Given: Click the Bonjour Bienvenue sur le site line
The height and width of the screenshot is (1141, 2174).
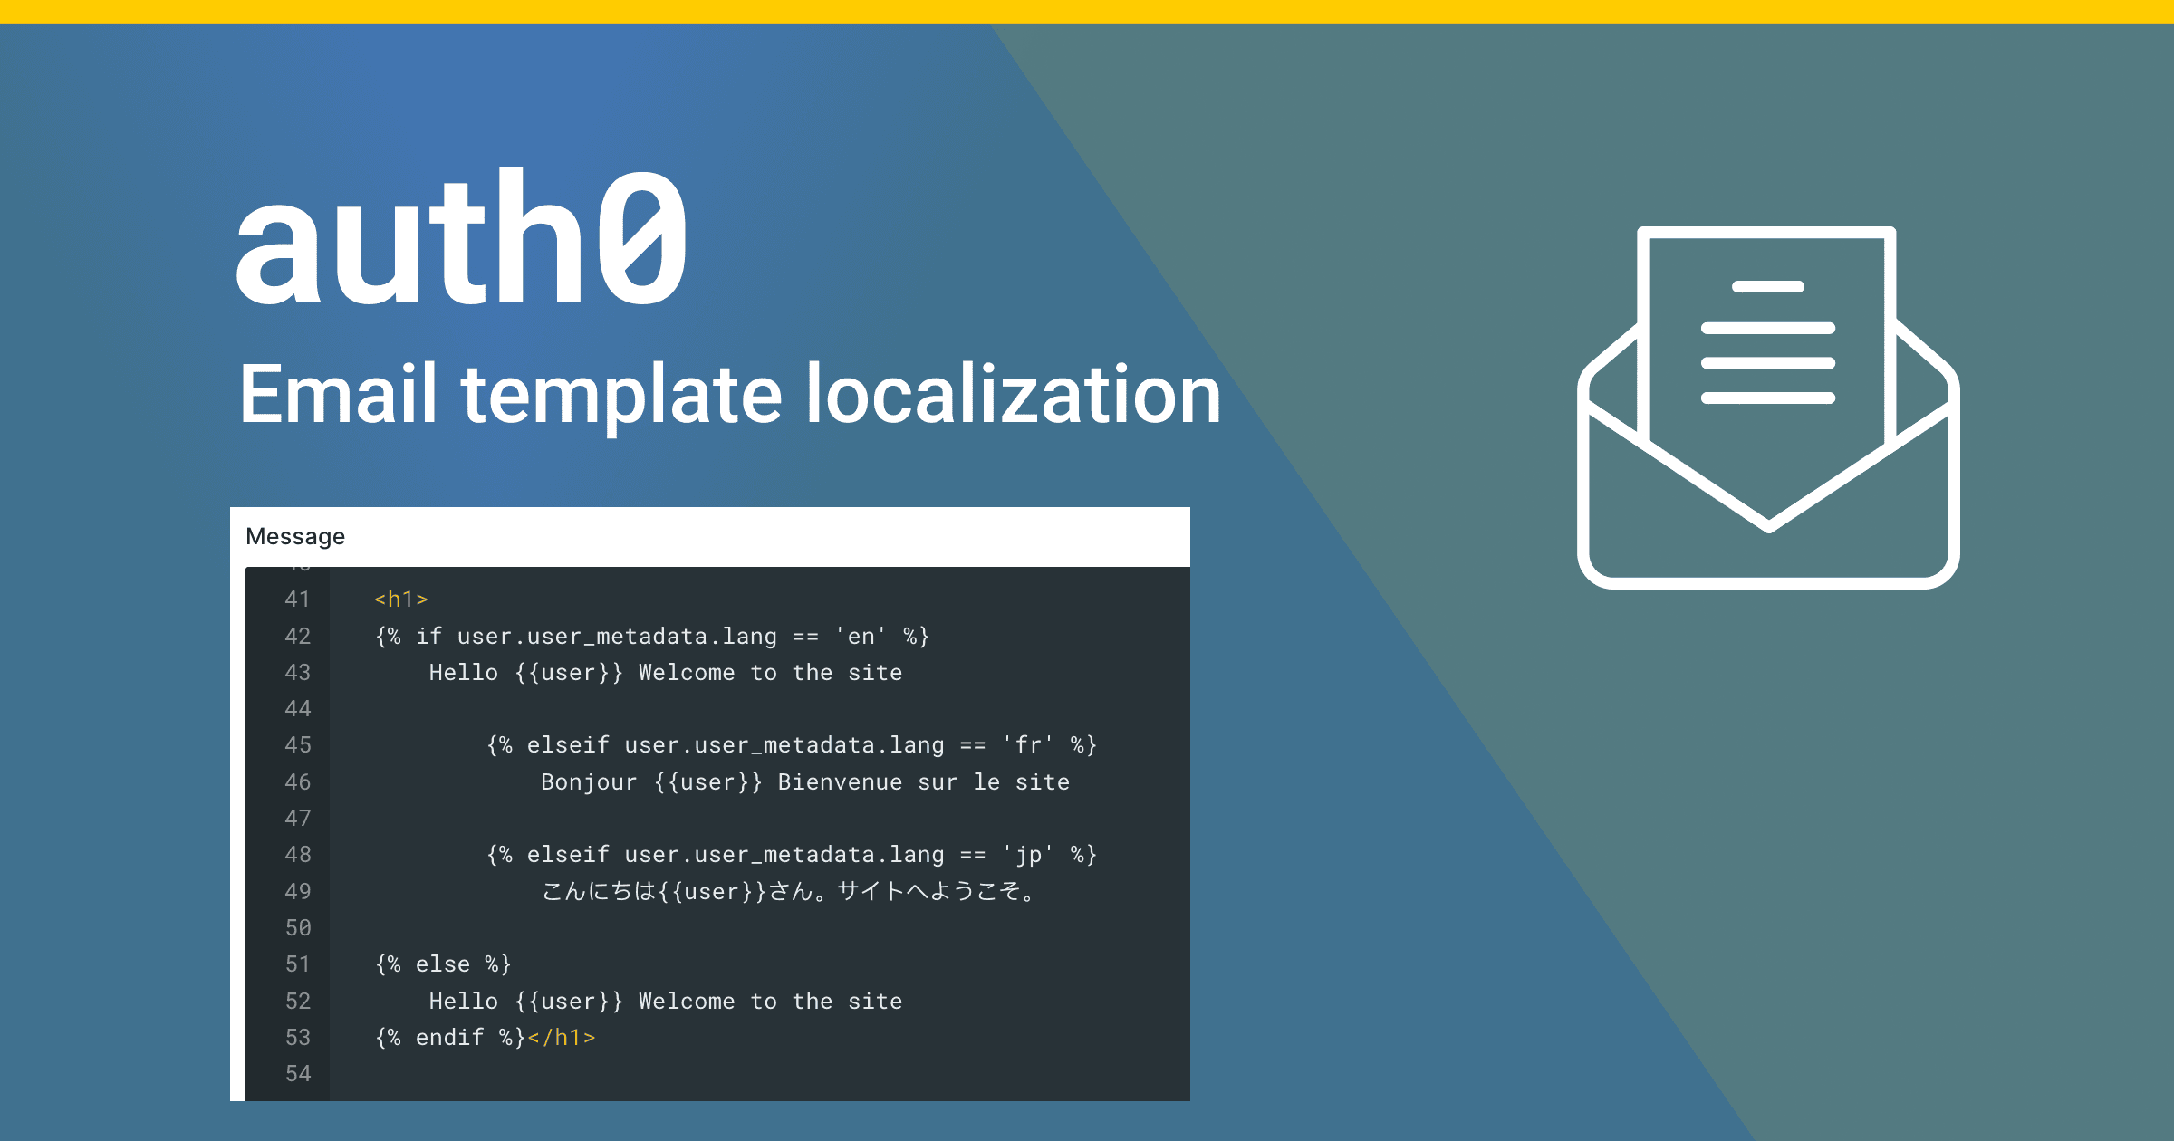Looking at the screenshot, I should tap(804, 782).
